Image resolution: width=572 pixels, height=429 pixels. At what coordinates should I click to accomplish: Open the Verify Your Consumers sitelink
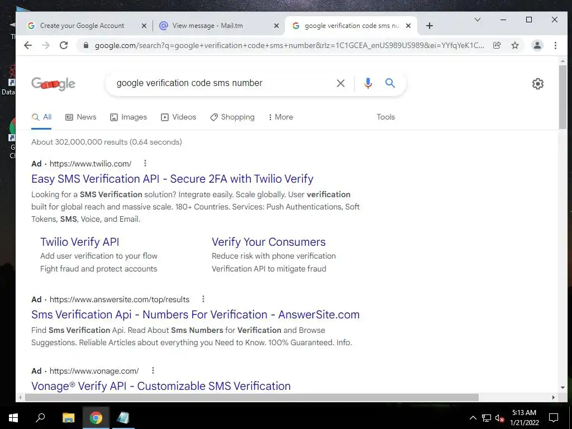tap(269, 242)
